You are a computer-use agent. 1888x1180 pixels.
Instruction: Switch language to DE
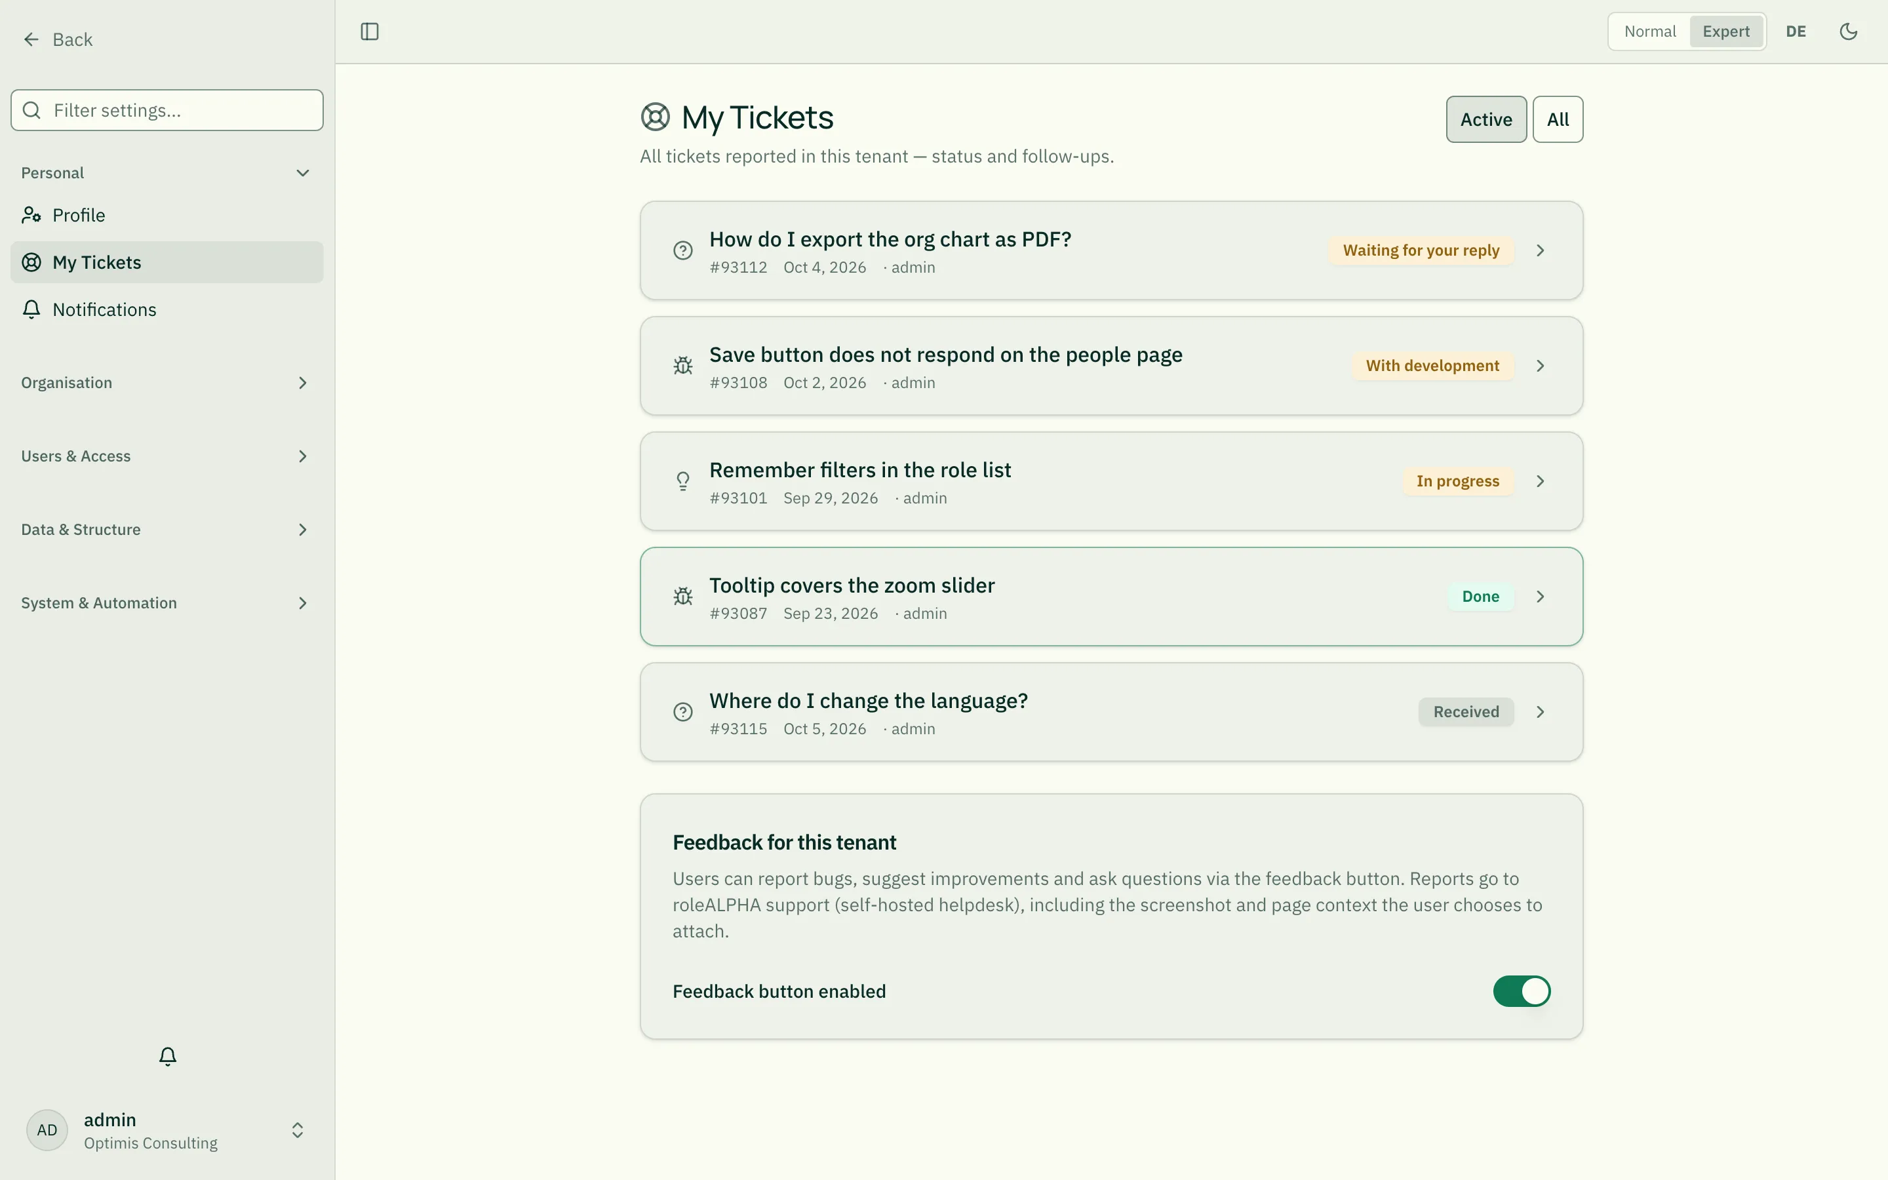coord(1796,31)
